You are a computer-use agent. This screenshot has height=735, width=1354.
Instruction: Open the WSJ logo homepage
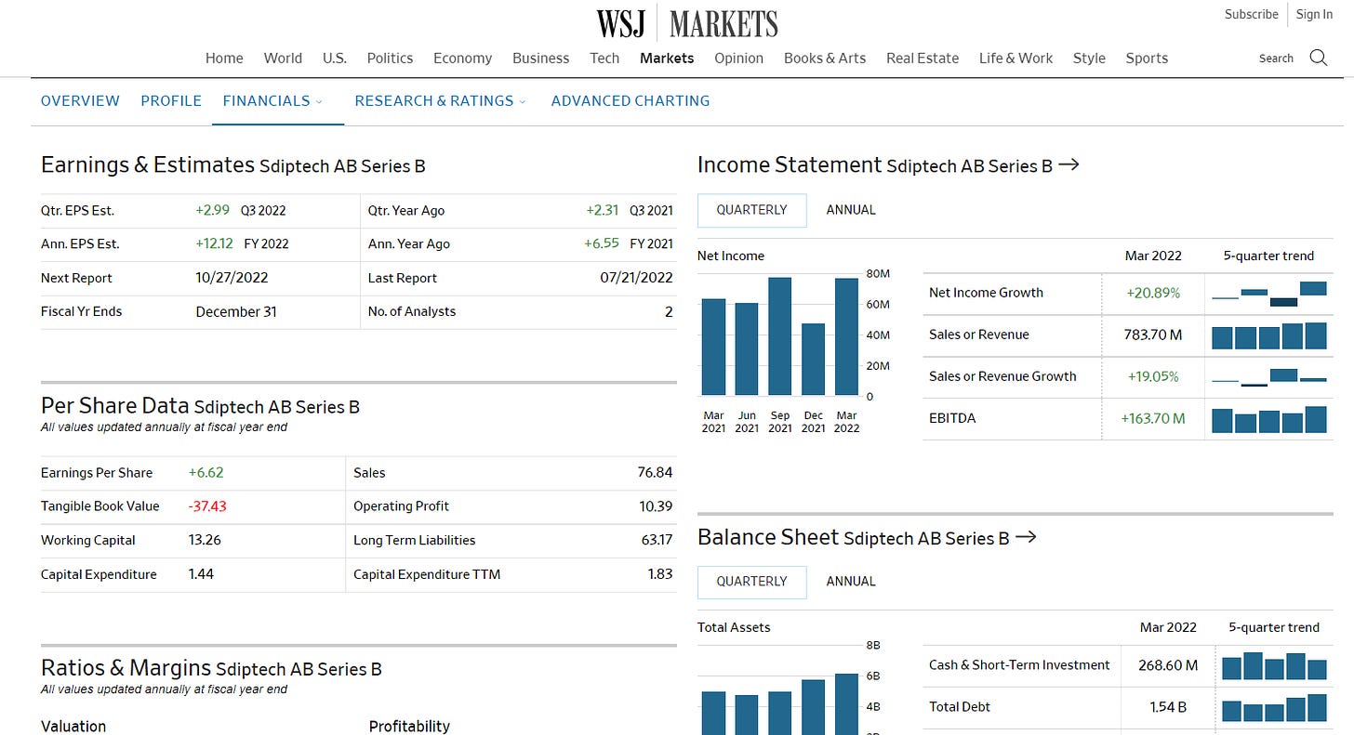point(621,23)
